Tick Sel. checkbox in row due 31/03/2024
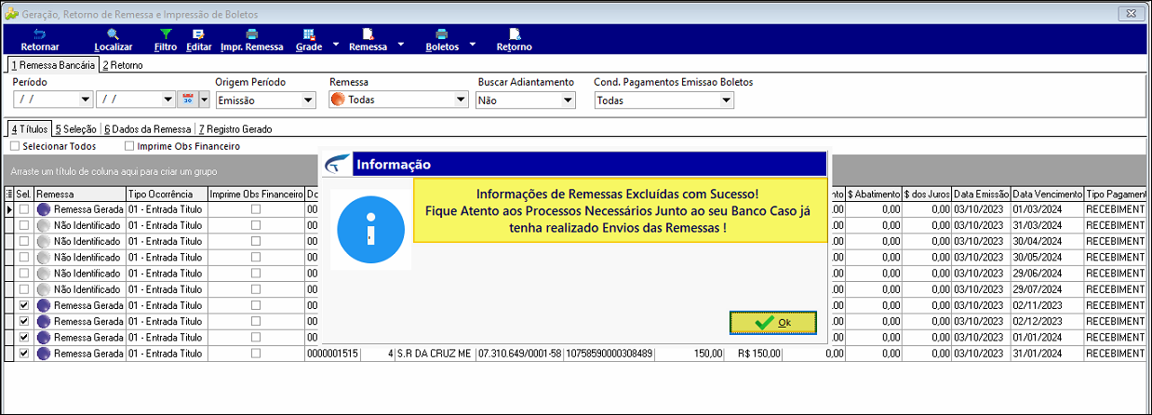The image size is (1152, 415). click(23, 226)
